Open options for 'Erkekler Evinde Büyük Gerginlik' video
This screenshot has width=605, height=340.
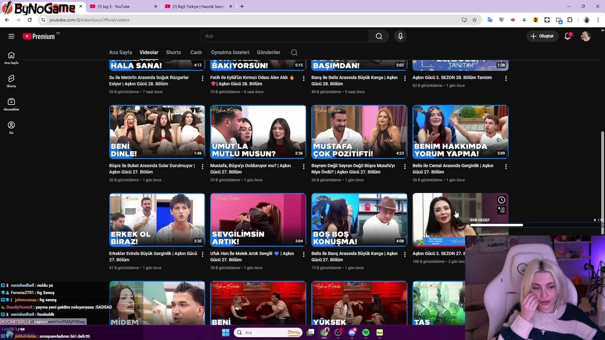click(202, 255)
